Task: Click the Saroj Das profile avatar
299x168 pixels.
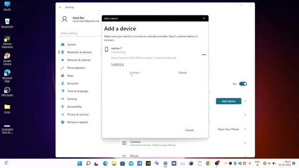Action: tap(64, 19)
